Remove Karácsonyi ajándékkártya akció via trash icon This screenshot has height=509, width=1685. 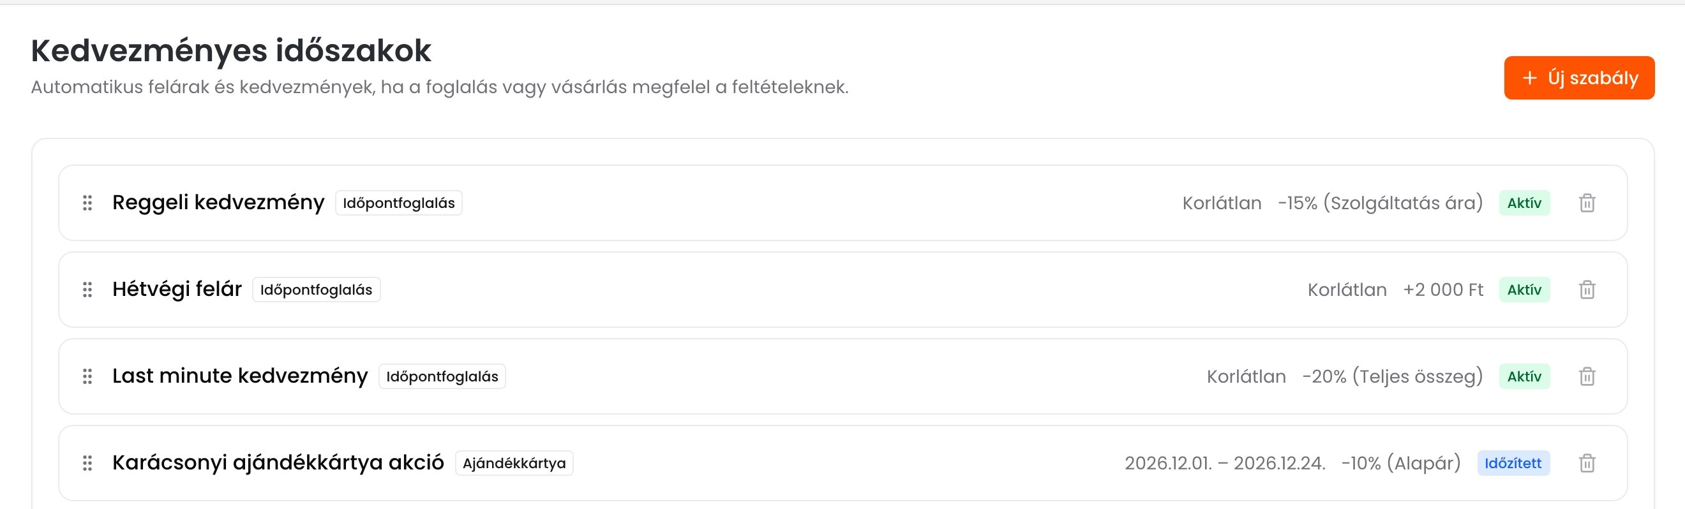click(1587, 463)
